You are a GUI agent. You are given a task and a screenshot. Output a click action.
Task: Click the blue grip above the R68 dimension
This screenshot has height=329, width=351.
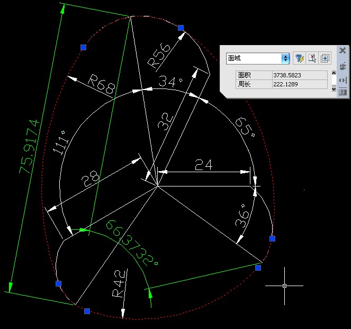click(x=83, y=47)
